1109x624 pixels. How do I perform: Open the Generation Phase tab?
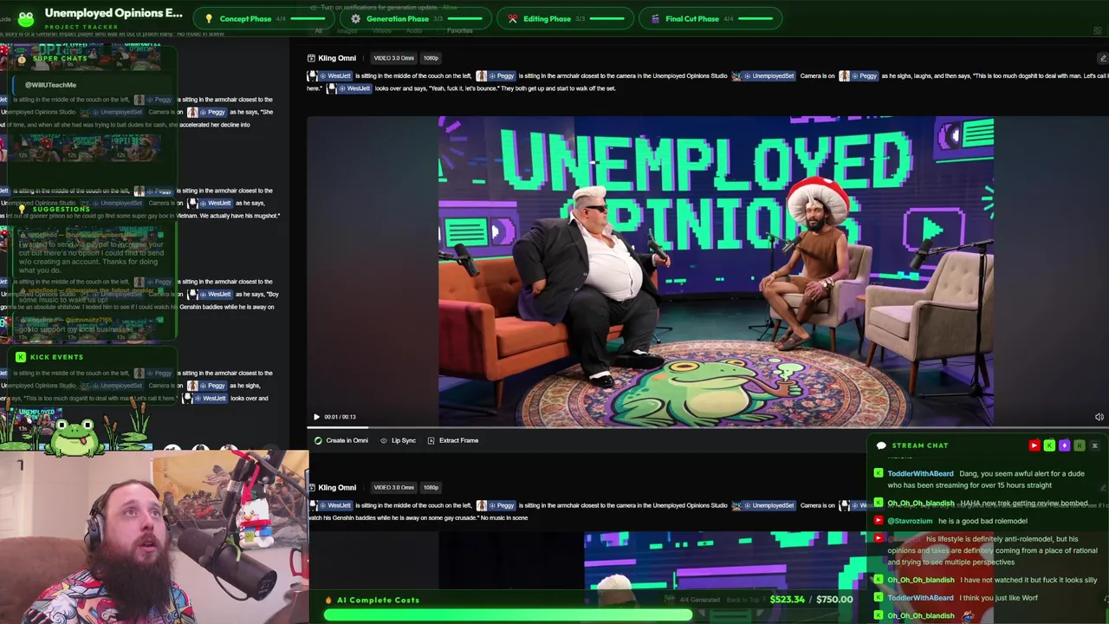417,18
